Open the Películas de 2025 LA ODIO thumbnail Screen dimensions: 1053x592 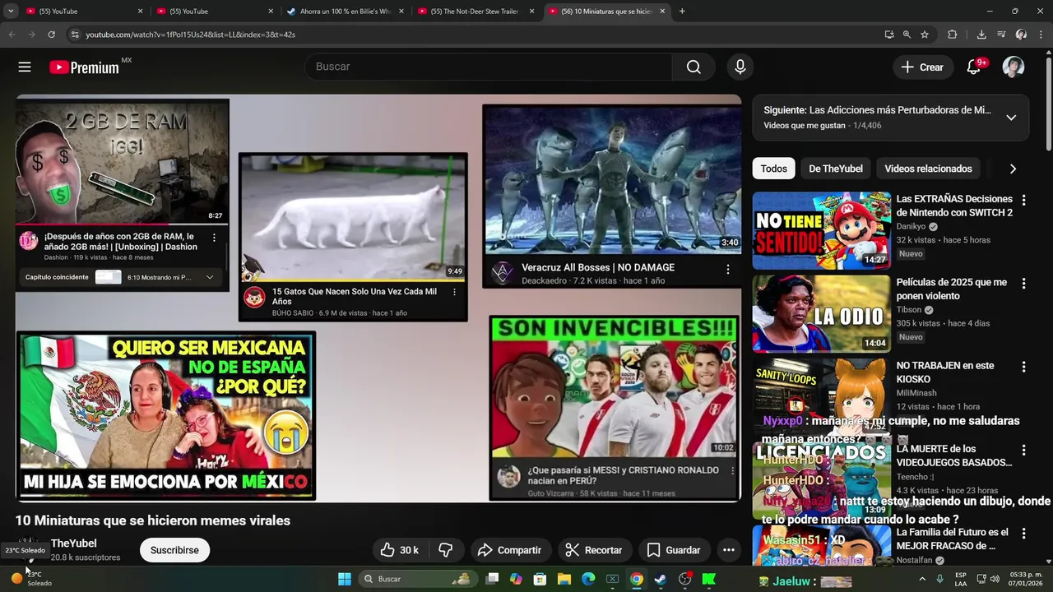coord(821,313)
